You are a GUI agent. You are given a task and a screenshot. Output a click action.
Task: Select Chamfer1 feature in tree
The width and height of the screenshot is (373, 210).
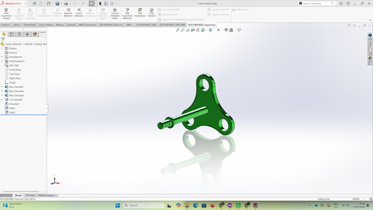point(14,104)
